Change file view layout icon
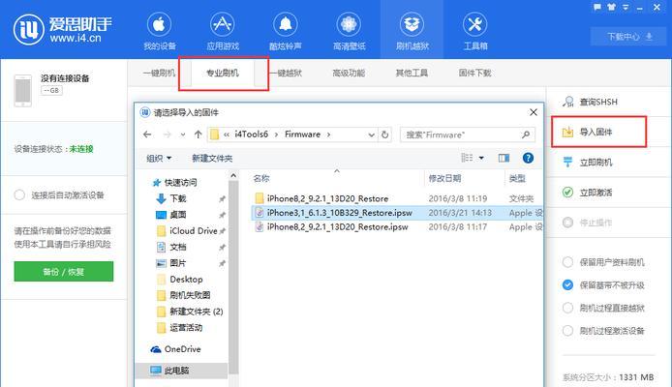 coord(467,158)
